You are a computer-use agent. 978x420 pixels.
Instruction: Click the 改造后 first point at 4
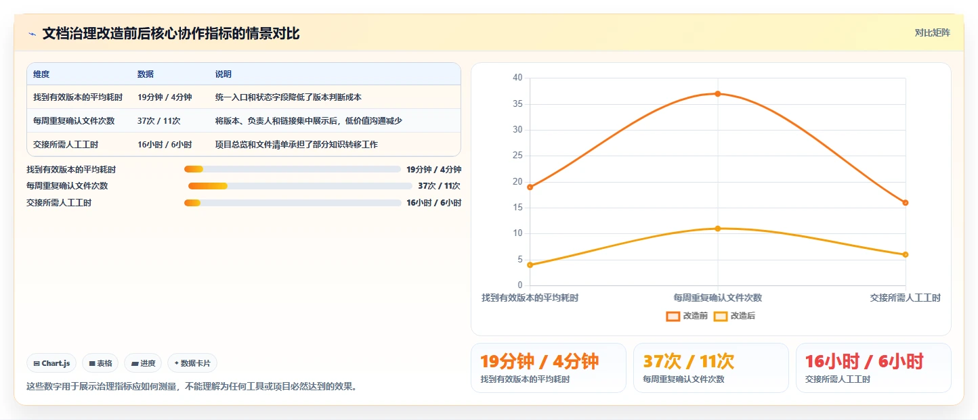coord(530,265)
